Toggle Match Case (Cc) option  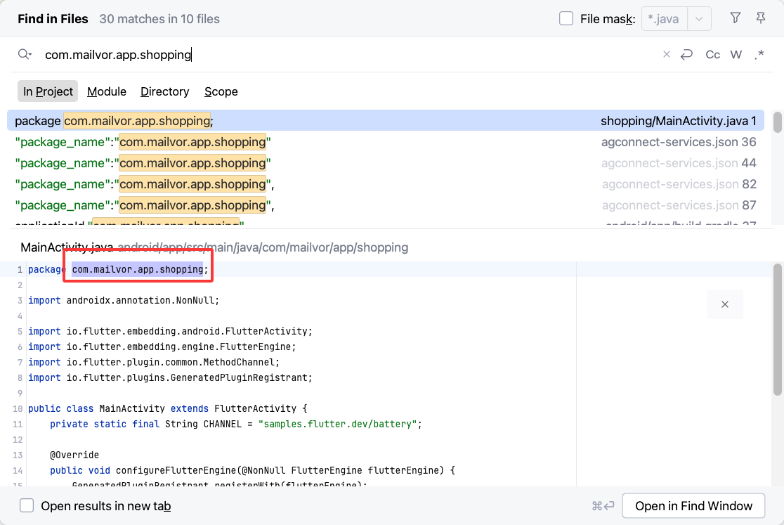coord(712,55)
